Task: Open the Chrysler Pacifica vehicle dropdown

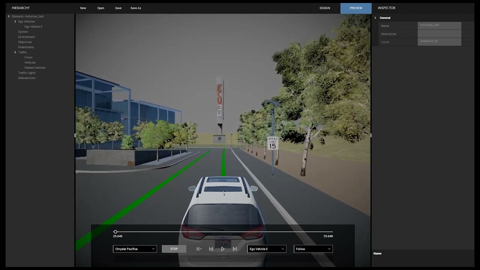Action: coord(135,249)
